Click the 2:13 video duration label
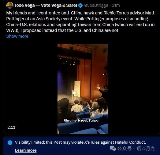Viewport: 160px width, 155px height. [11, 127]
